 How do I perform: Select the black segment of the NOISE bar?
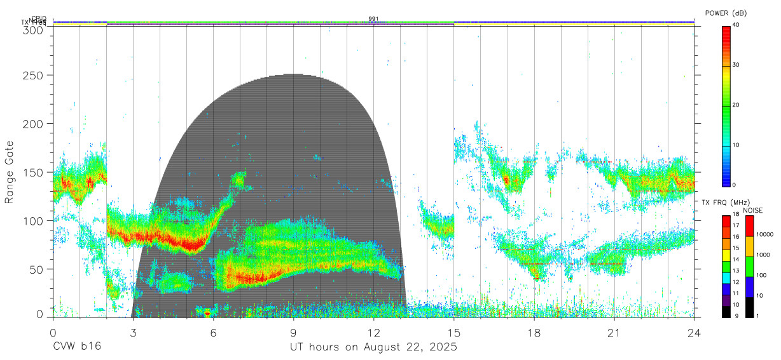click(x=749, y=307)
